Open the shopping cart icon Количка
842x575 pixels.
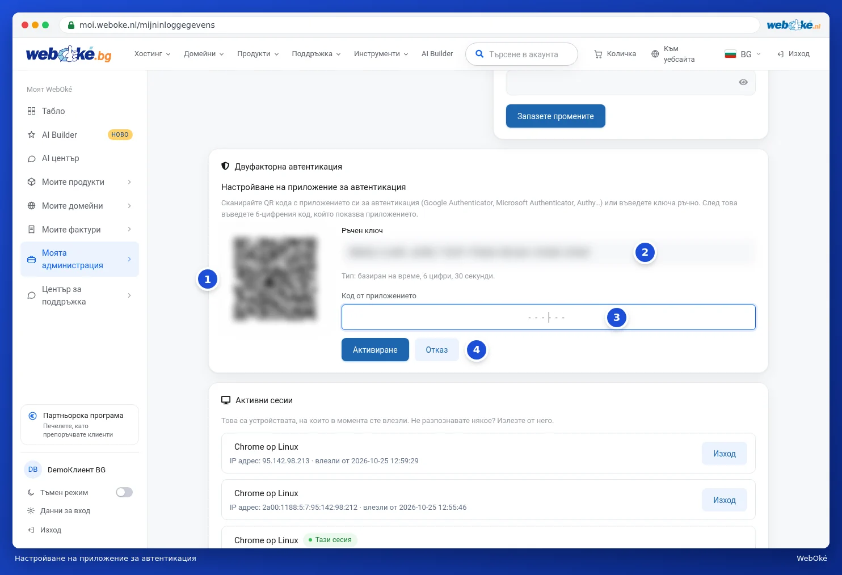pos(598,54)
